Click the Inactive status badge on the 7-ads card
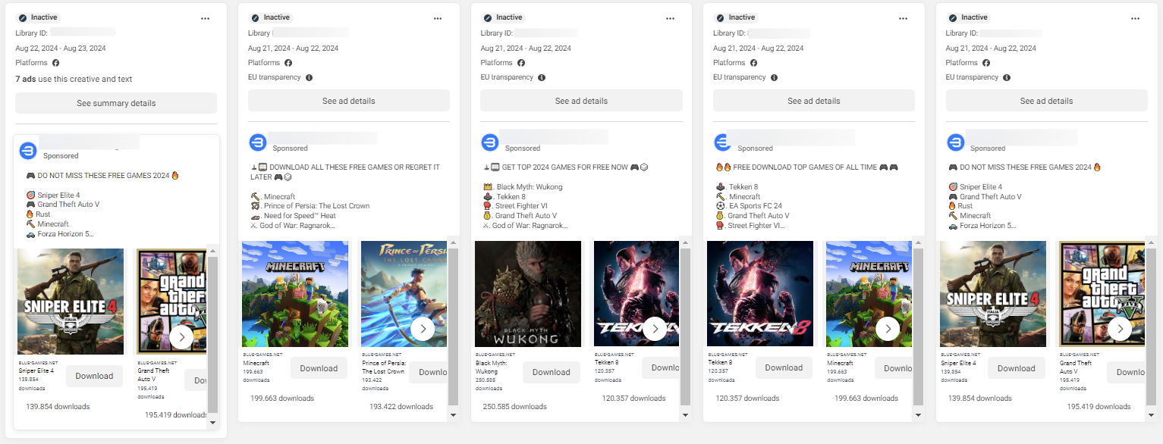The height and width of the screenshot is (444, 1163). pyautogui.click(x=38, y=17)
